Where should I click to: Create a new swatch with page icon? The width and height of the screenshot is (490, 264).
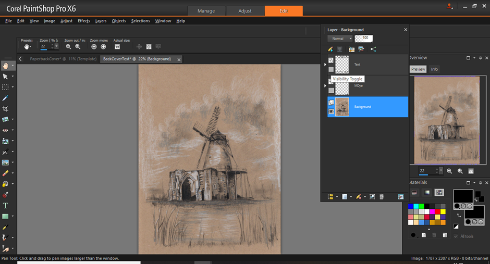pyautogui.click(x=424, y=235)
